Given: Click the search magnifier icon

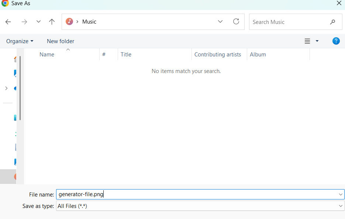Looking at the screenshot, I should [332, 22].
